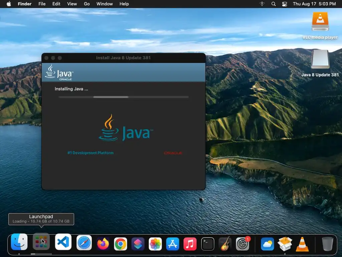Viewport: 342px width, 257px height.
Task: Open Finder from the Dock
Action: [x=19, y=242]
